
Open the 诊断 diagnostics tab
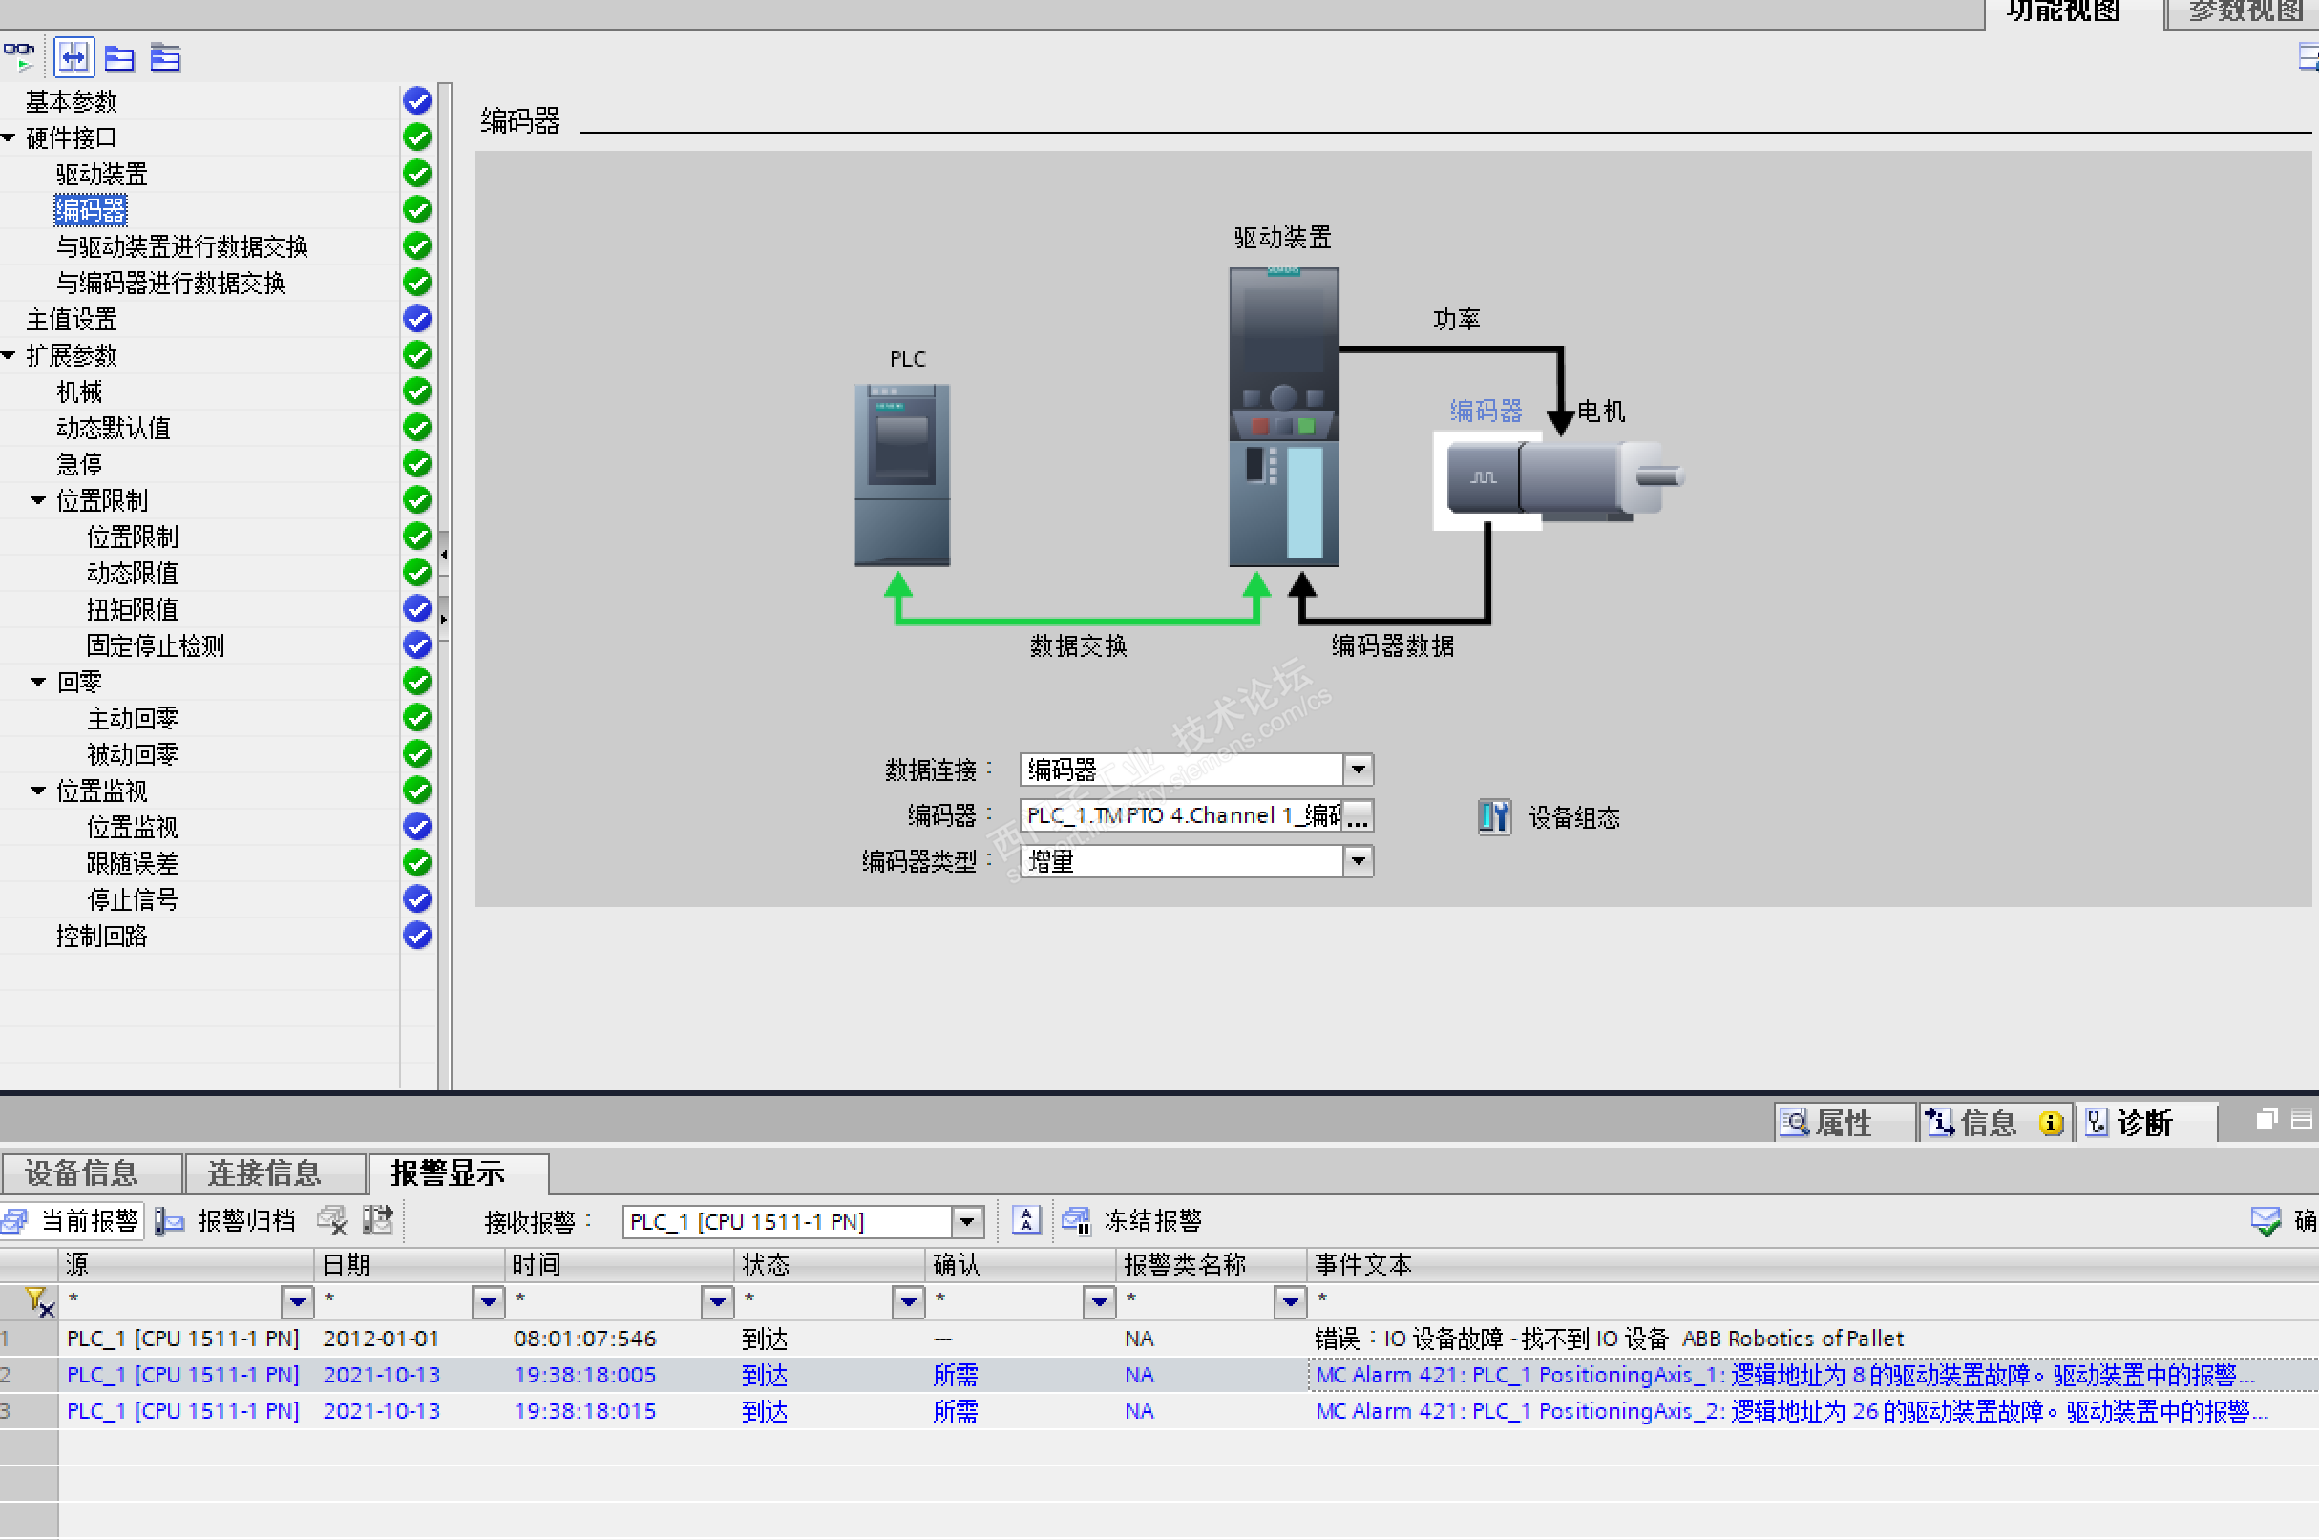point(2143,1123)
